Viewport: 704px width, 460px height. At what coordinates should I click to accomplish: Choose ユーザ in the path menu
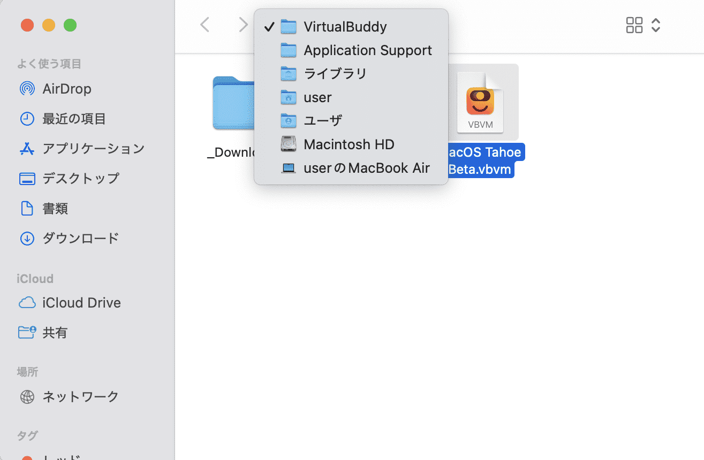(351, 121)
